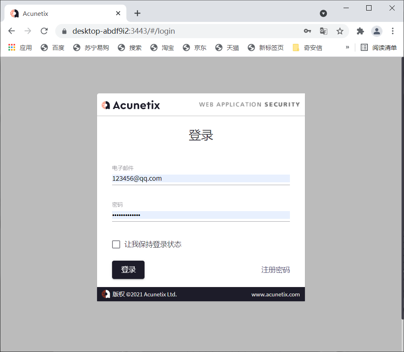The height and width of the screenshot is (352, 404).
Task: Open the tab search dropdown arrow
Action: click(323, 13)
